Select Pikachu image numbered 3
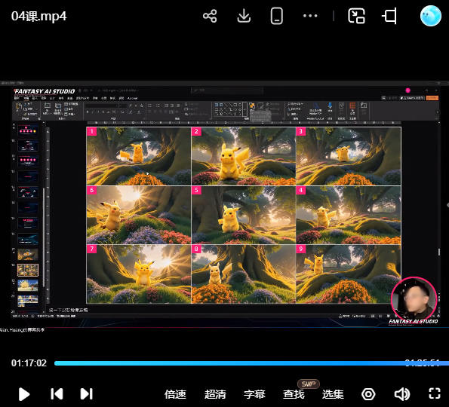The height and width of the screenshot is (407, 449). pyautogui.click(x=348, y=156)
